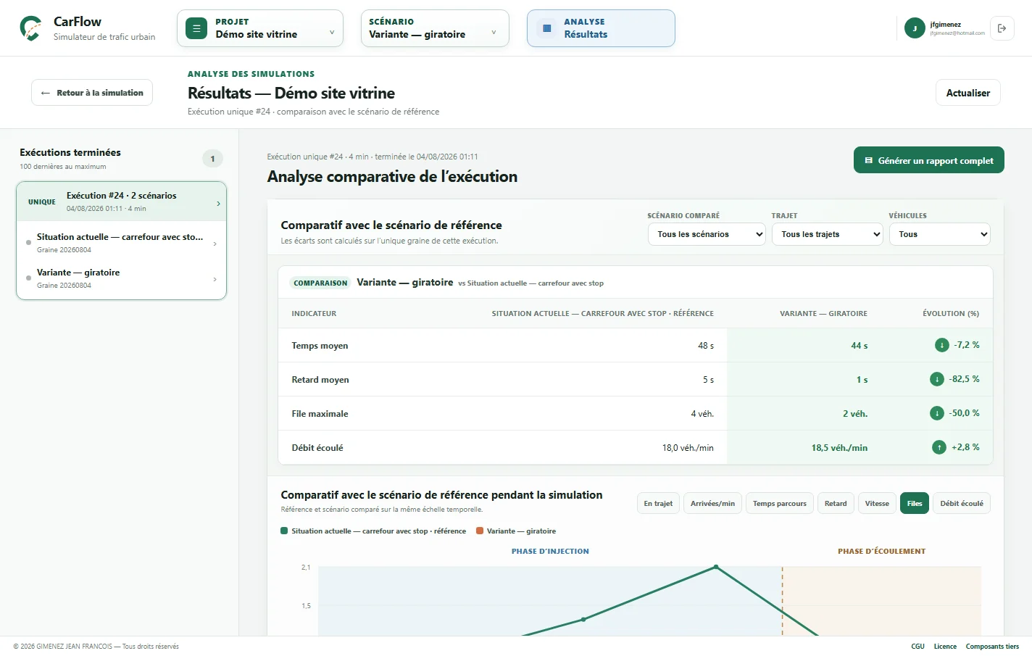
Task: Click the green legend swatch for Situation actuelle
Action: tap(284, 531)
